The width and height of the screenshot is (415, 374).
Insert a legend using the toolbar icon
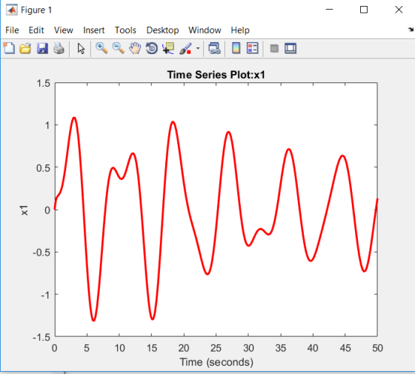point(253,48)
